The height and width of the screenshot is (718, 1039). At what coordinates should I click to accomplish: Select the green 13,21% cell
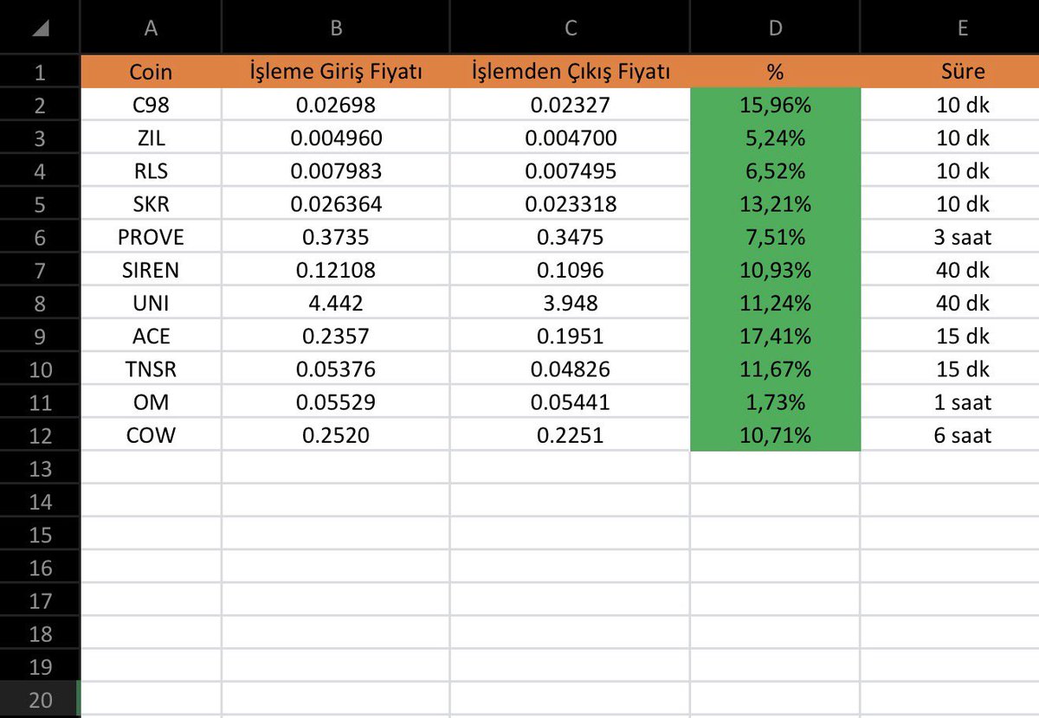tap(775, 204)
